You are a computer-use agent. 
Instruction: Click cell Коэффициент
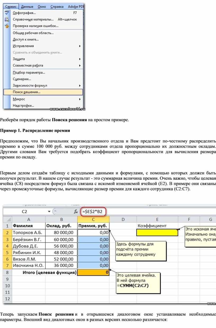coord(157,226)
